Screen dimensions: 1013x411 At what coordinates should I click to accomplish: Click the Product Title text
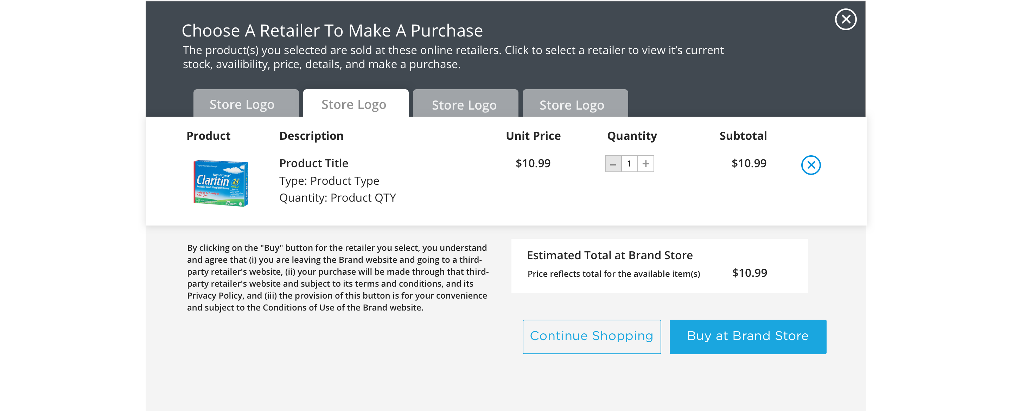pos(313,163)
